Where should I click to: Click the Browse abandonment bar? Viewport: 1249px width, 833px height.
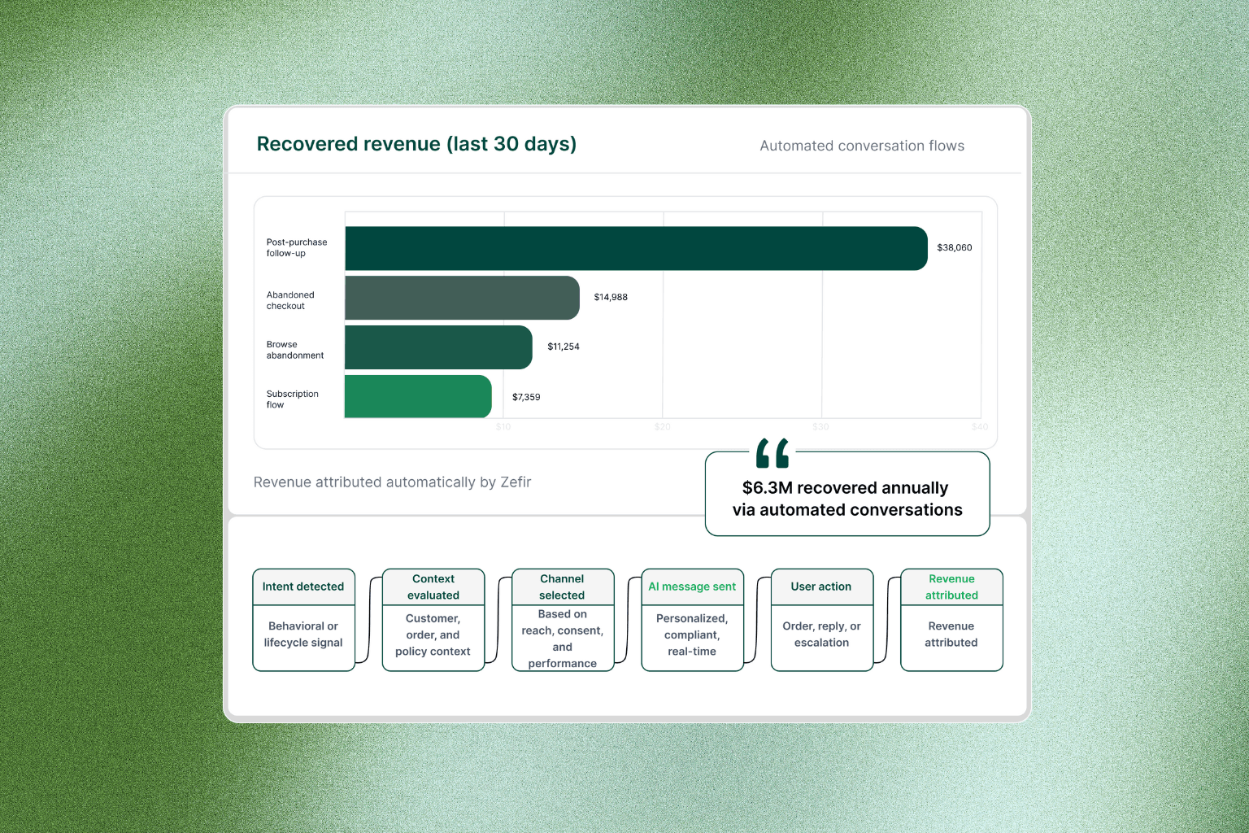click(x=438, y=347)
